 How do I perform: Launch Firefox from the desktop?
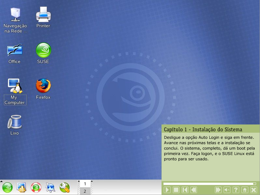43,86
